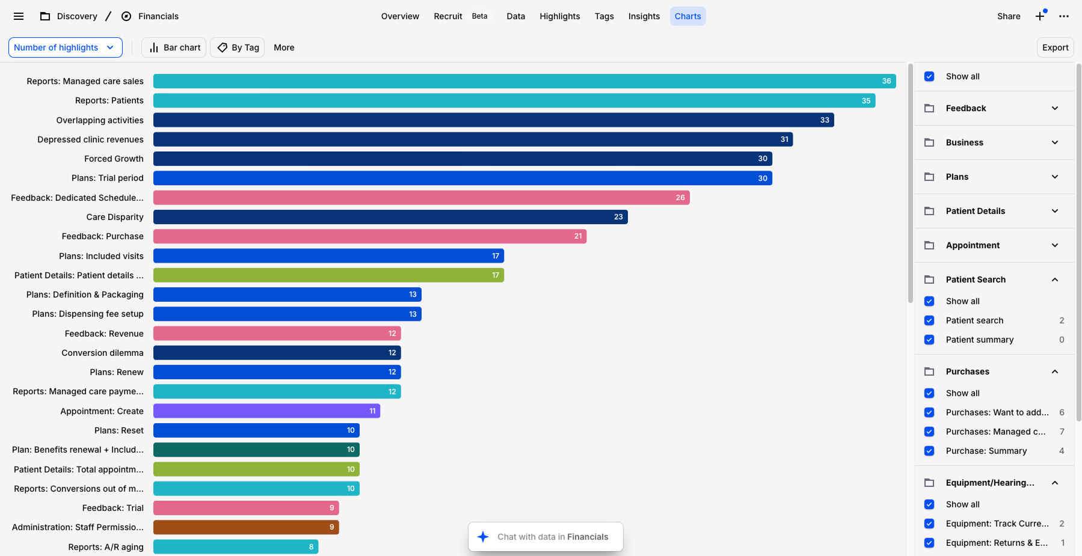This screenshot has height=556, width=1082.
Task: Click the sparkle icon in chat box
Action: pos(483,537)
